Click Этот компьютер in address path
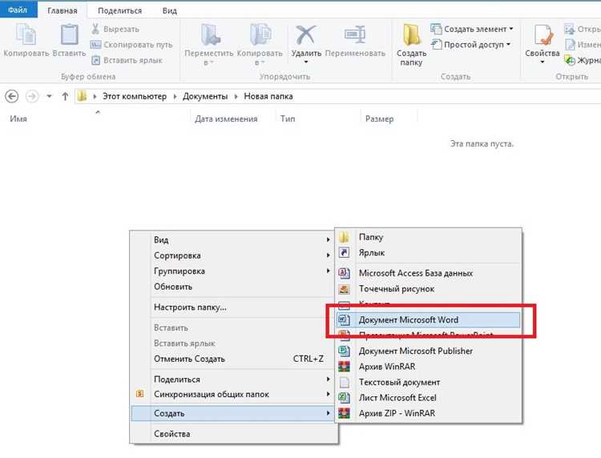 point(135,97)
